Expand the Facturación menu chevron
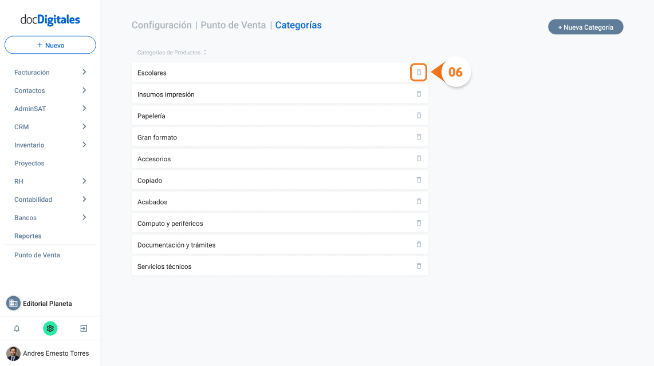 point(84,72)
